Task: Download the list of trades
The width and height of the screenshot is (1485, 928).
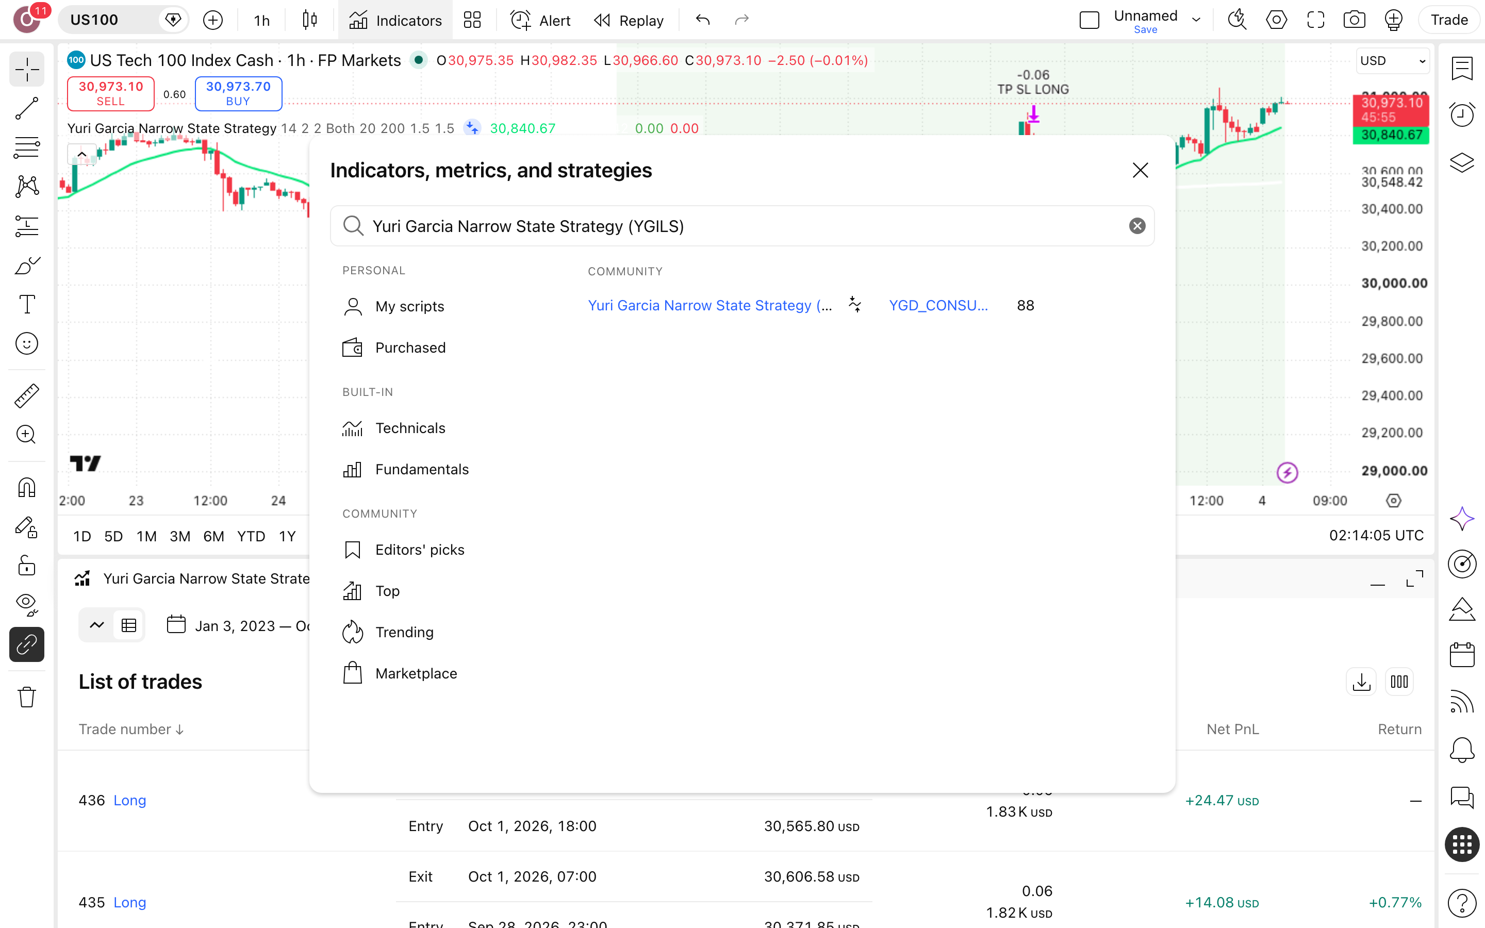Action: 1361,682
